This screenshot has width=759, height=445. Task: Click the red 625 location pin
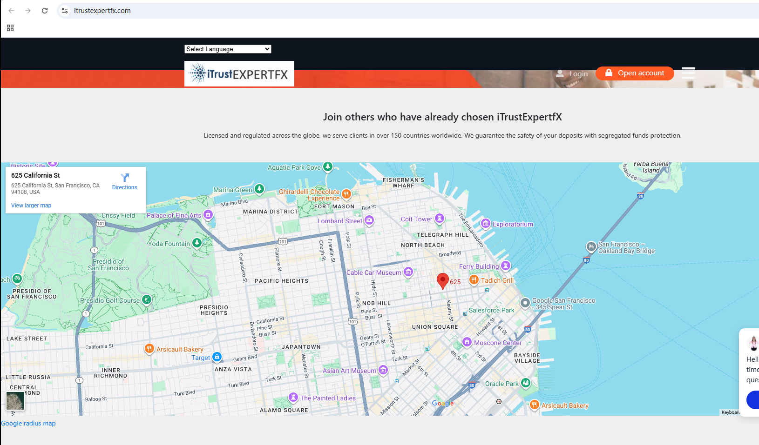[443, 281]
